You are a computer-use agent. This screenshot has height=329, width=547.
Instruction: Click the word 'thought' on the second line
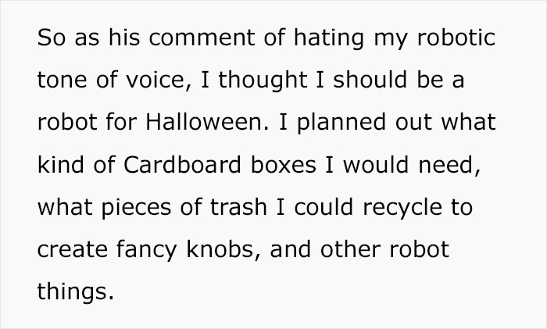pos(263,81)
